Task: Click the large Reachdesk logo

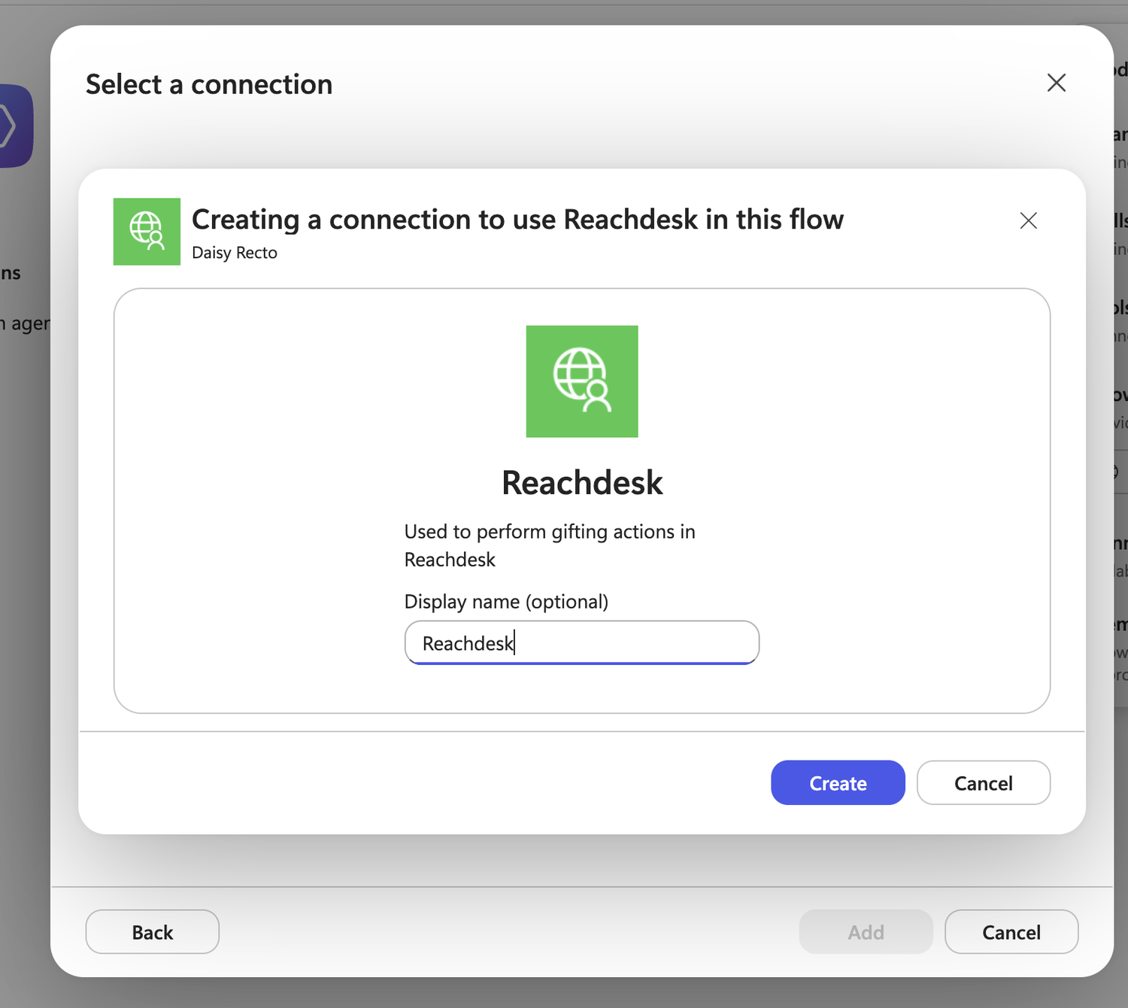Action: pyautogui.click(x=582, y=381)
